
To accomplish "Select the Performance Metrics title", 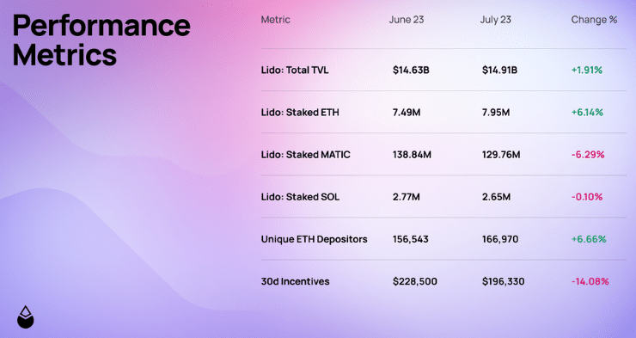I will [x=101, y=40].
